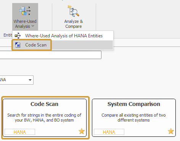Select Where-Used Analysis of HANA Entities

[x=63, y=36]
